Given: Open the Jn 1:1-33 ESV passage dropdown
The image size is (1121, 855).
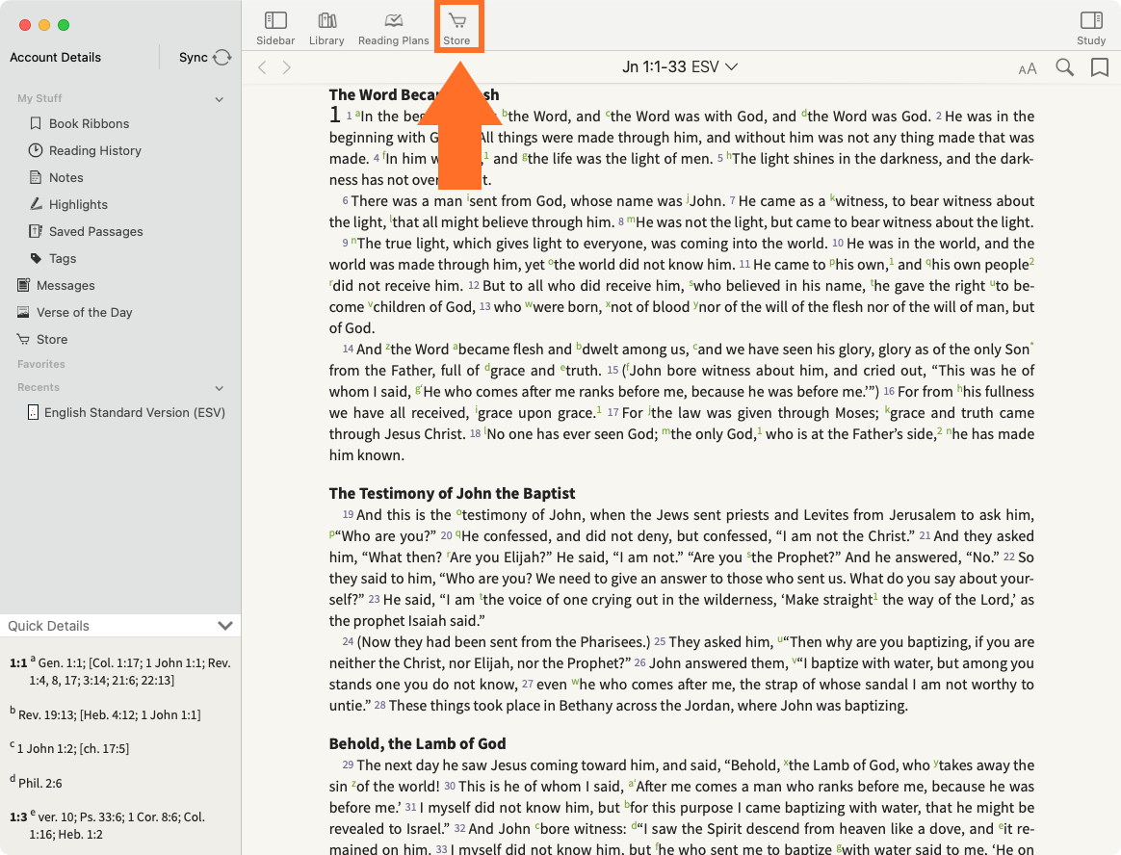Looking at the screenshot, I should coord(679,66).
